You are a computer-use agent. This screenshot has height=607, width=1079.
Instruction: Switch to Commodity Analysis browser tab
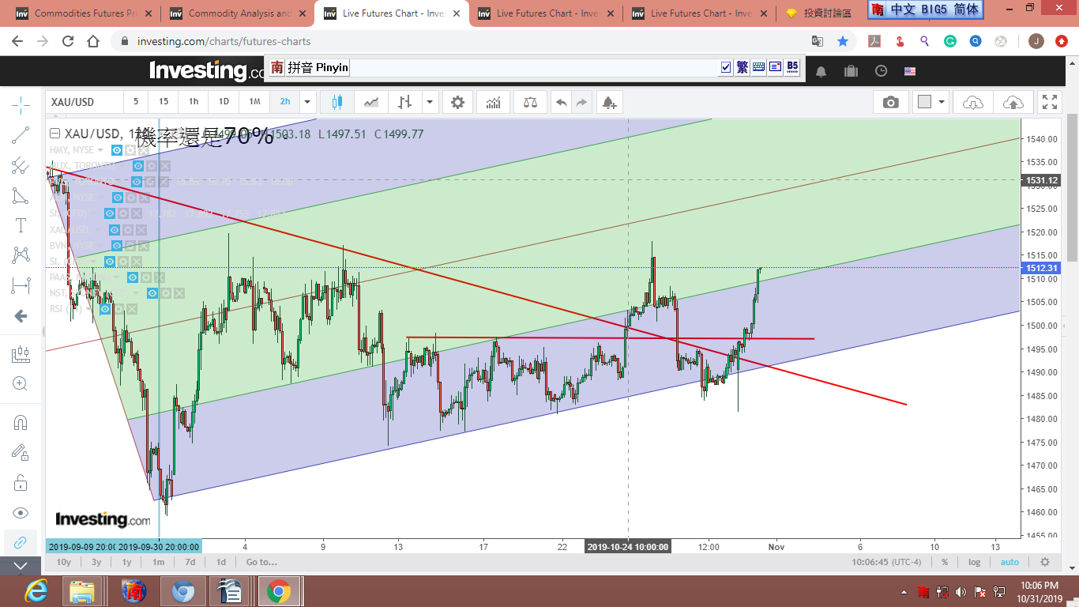pos(237,13)
